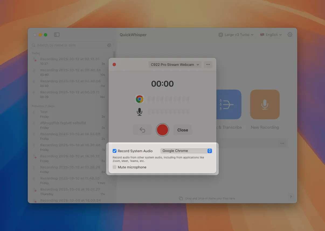
Task: Disable the Record System Audio checkbox
Action: [x=115, y=151]
